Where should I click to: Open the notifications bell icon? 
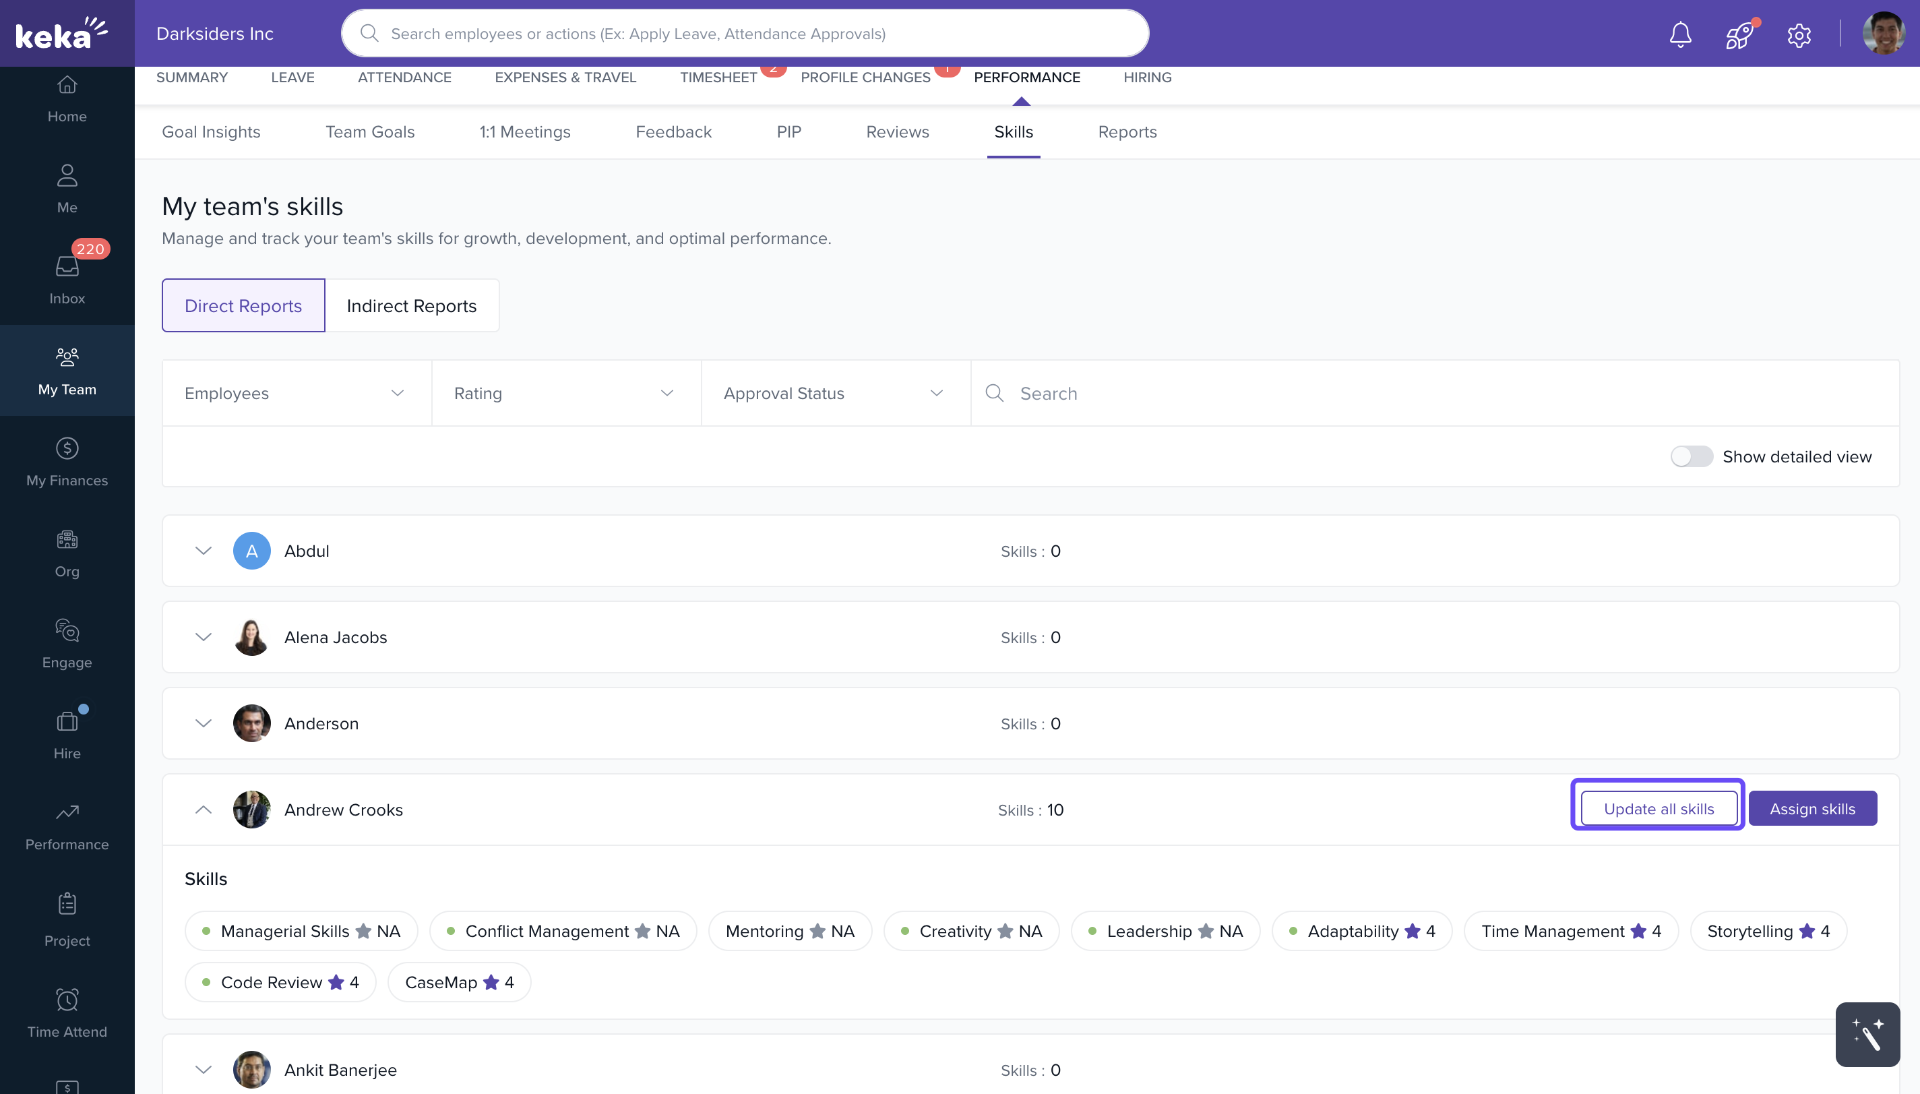pos(1679,34)
